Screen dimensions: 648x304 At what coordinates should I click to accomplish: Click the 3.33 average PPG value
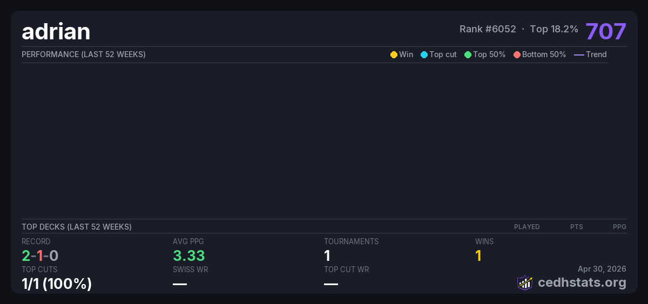click(x=188, y=255)
